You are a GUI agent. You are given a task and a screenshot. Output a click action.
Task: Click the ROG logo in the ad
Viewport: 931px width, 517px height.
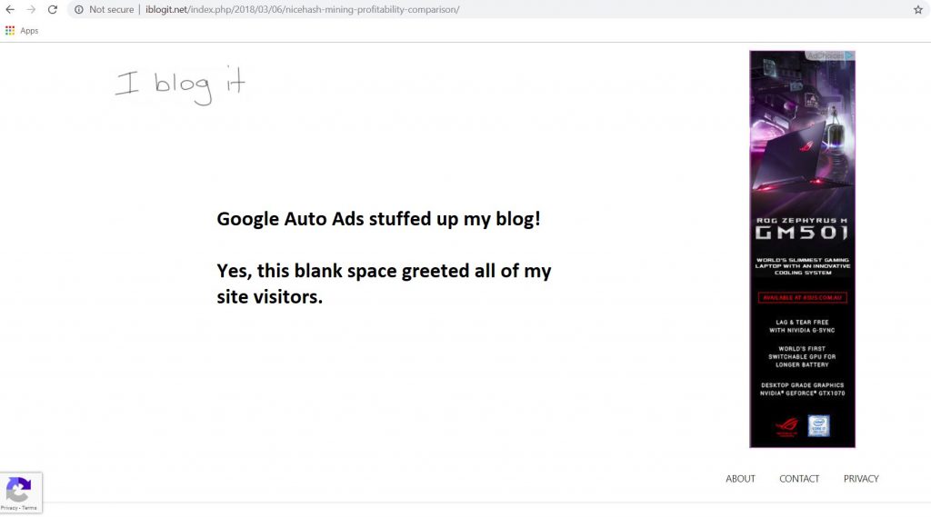[787, 426]
